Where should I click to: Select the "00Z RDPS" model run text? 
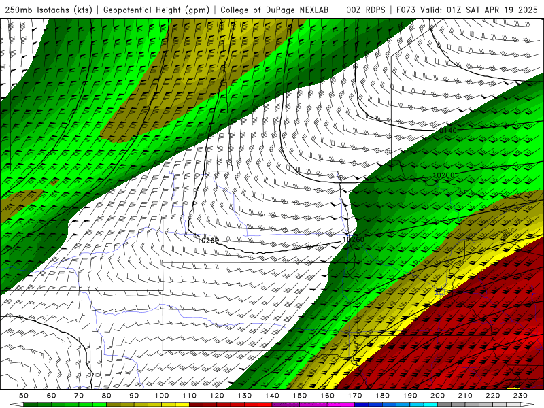tap(366, 10)
